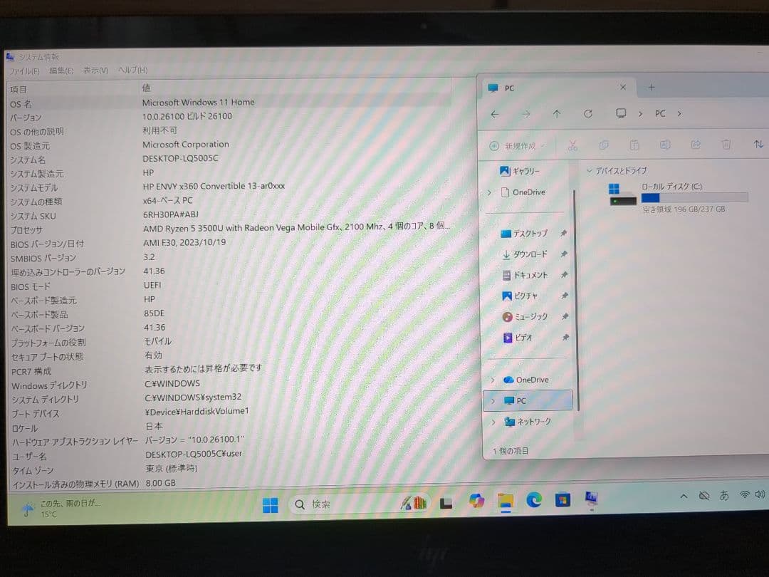Click the Share toolbar icon
769x577 pixels.
[x=696, y=144]
